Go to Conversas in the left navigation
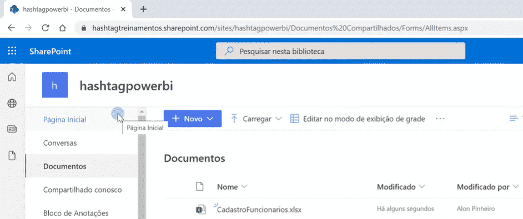Screen dimensions: 523x219 tap(60, 143)
